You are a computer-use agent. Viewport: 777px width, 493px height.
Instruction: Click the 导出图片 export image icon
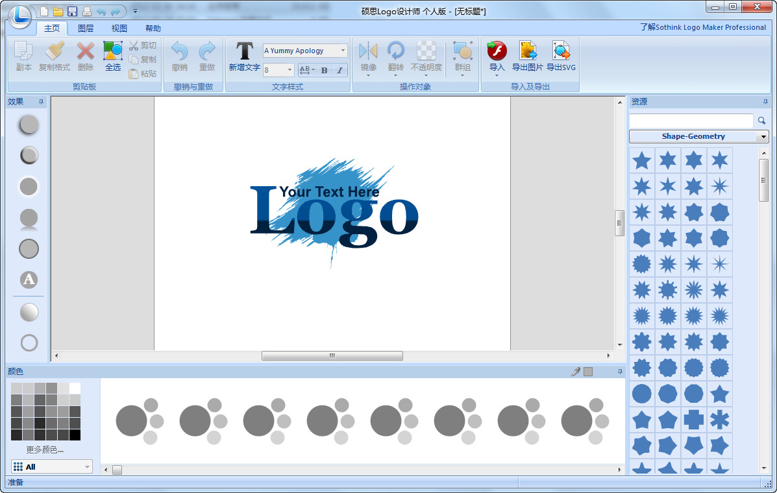click(527, 51)
